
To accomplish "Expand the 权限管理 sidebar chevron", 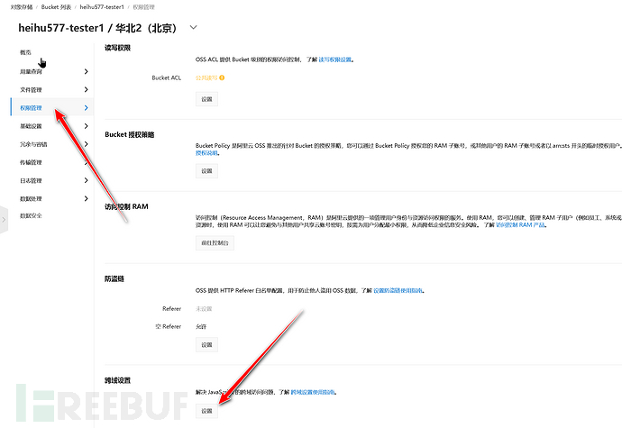I will [86, 108].
